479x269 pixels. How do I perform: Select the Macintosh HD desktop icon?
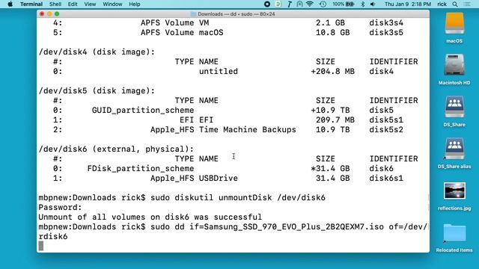tap(454, 65)
